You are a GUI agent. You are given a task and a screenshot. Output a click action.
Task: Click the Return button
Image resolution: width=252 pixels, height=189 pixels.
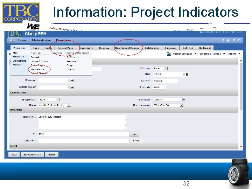(52, 155)
